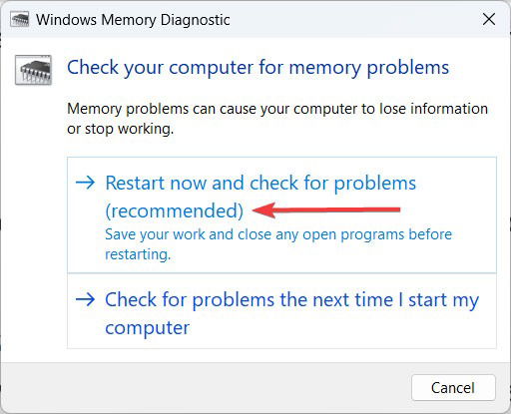The height and width of the screenshot is (414, 511).
Task: Click the 'or stop working.' description line
Action: coord(120,129)
